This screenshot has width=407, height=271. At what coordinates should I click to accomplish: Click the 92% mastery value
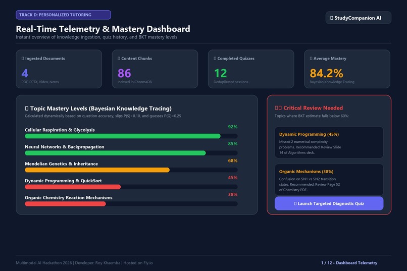233,127
